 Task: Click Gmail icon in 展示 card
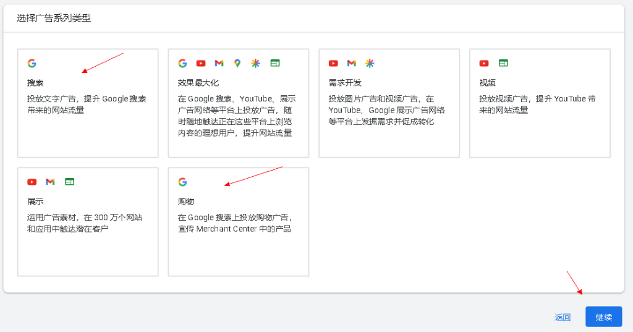point(50,182)
